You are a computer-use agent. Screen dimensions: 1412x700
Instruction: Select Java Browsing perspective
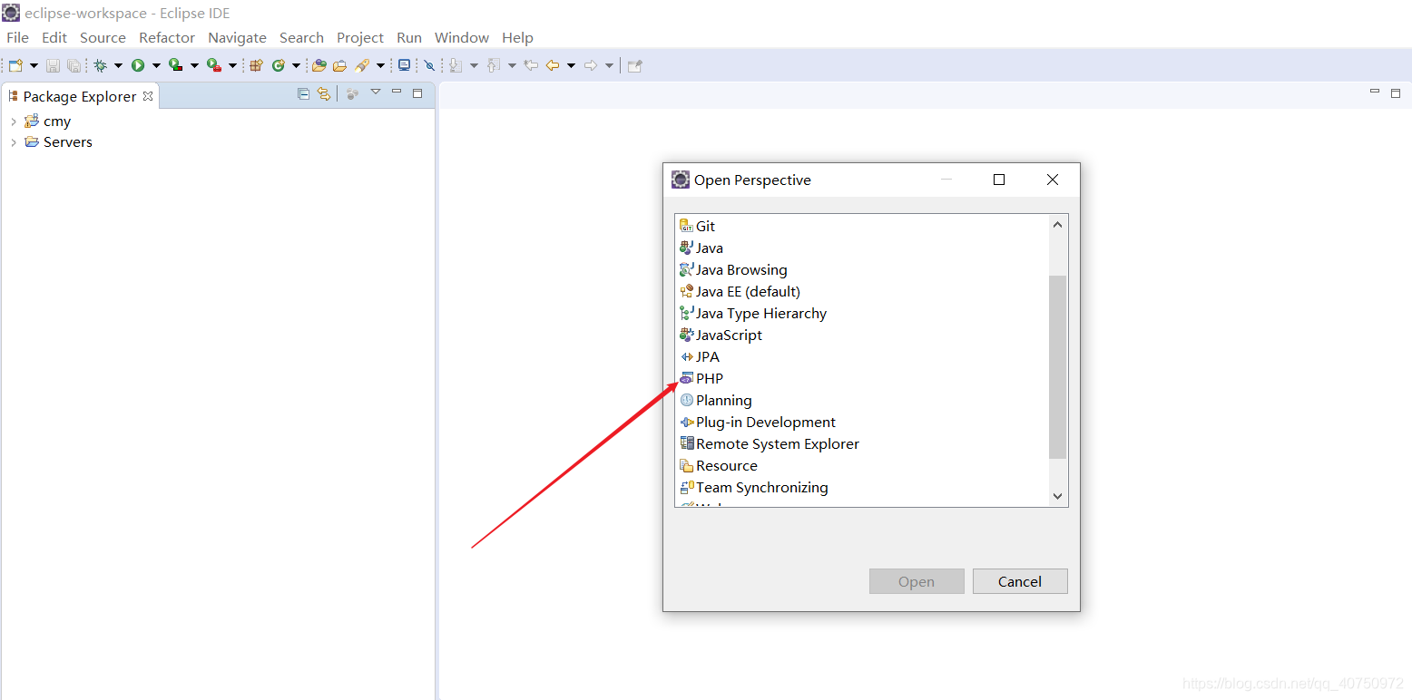(x=741, y=269)
